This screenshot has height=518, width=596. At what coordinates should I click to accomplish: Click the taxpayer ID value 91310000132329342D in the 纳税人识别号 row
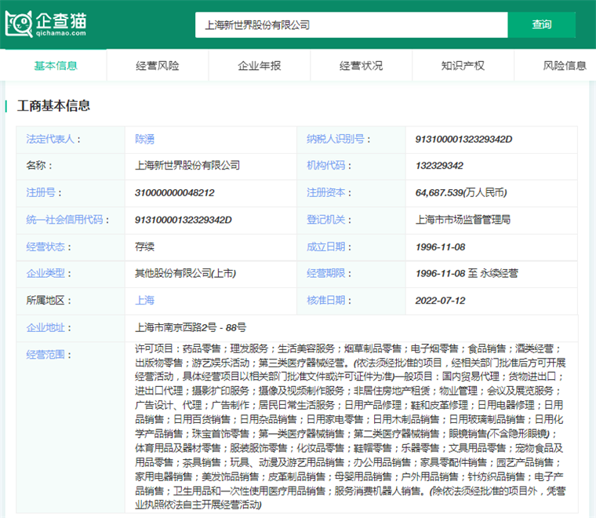tap(463, 139)
